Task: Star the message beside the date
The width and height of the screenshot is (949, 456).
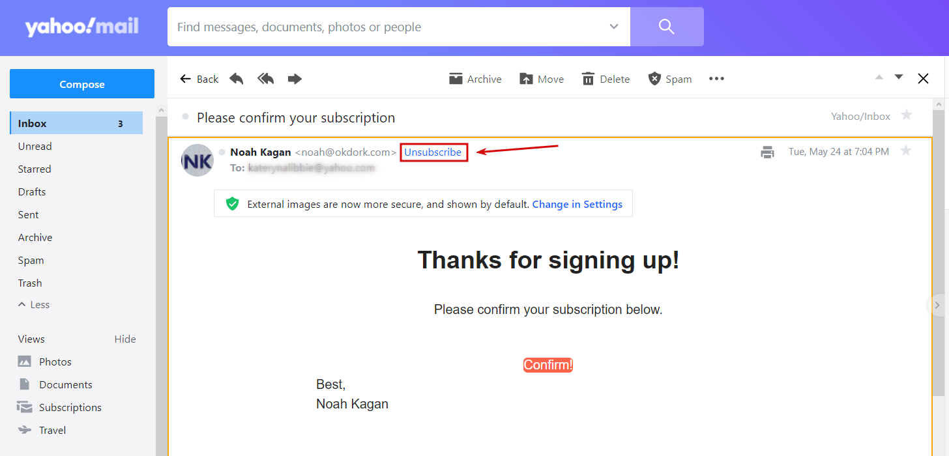Action: [905, 150]
